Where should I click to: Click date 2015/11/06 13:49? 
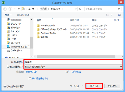point(79,37)
